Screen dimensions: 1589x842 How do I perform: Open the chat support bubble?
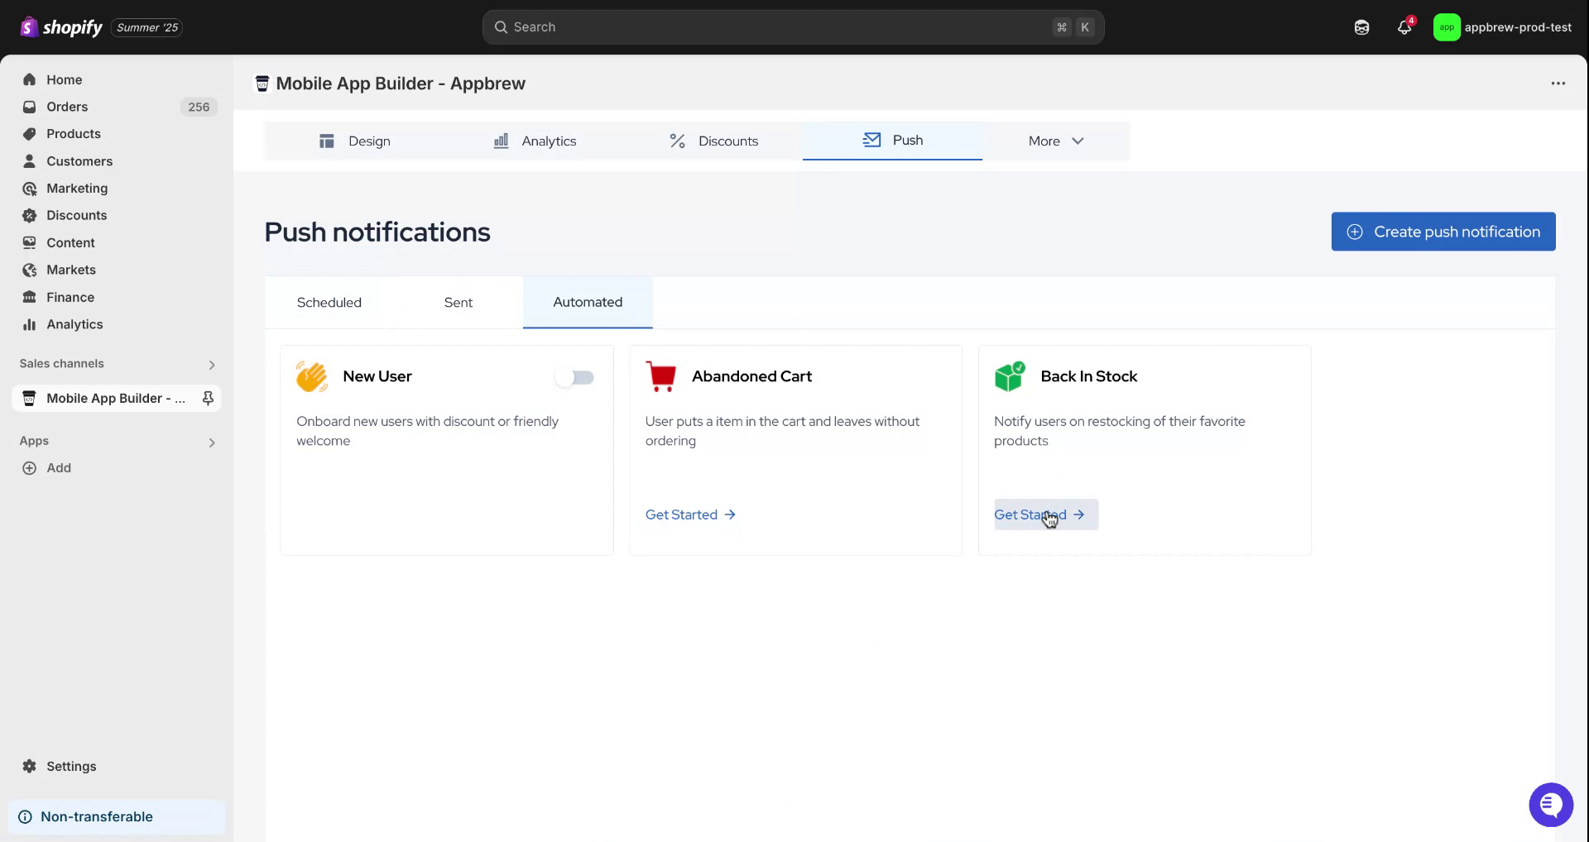(x=1550, y=804)
